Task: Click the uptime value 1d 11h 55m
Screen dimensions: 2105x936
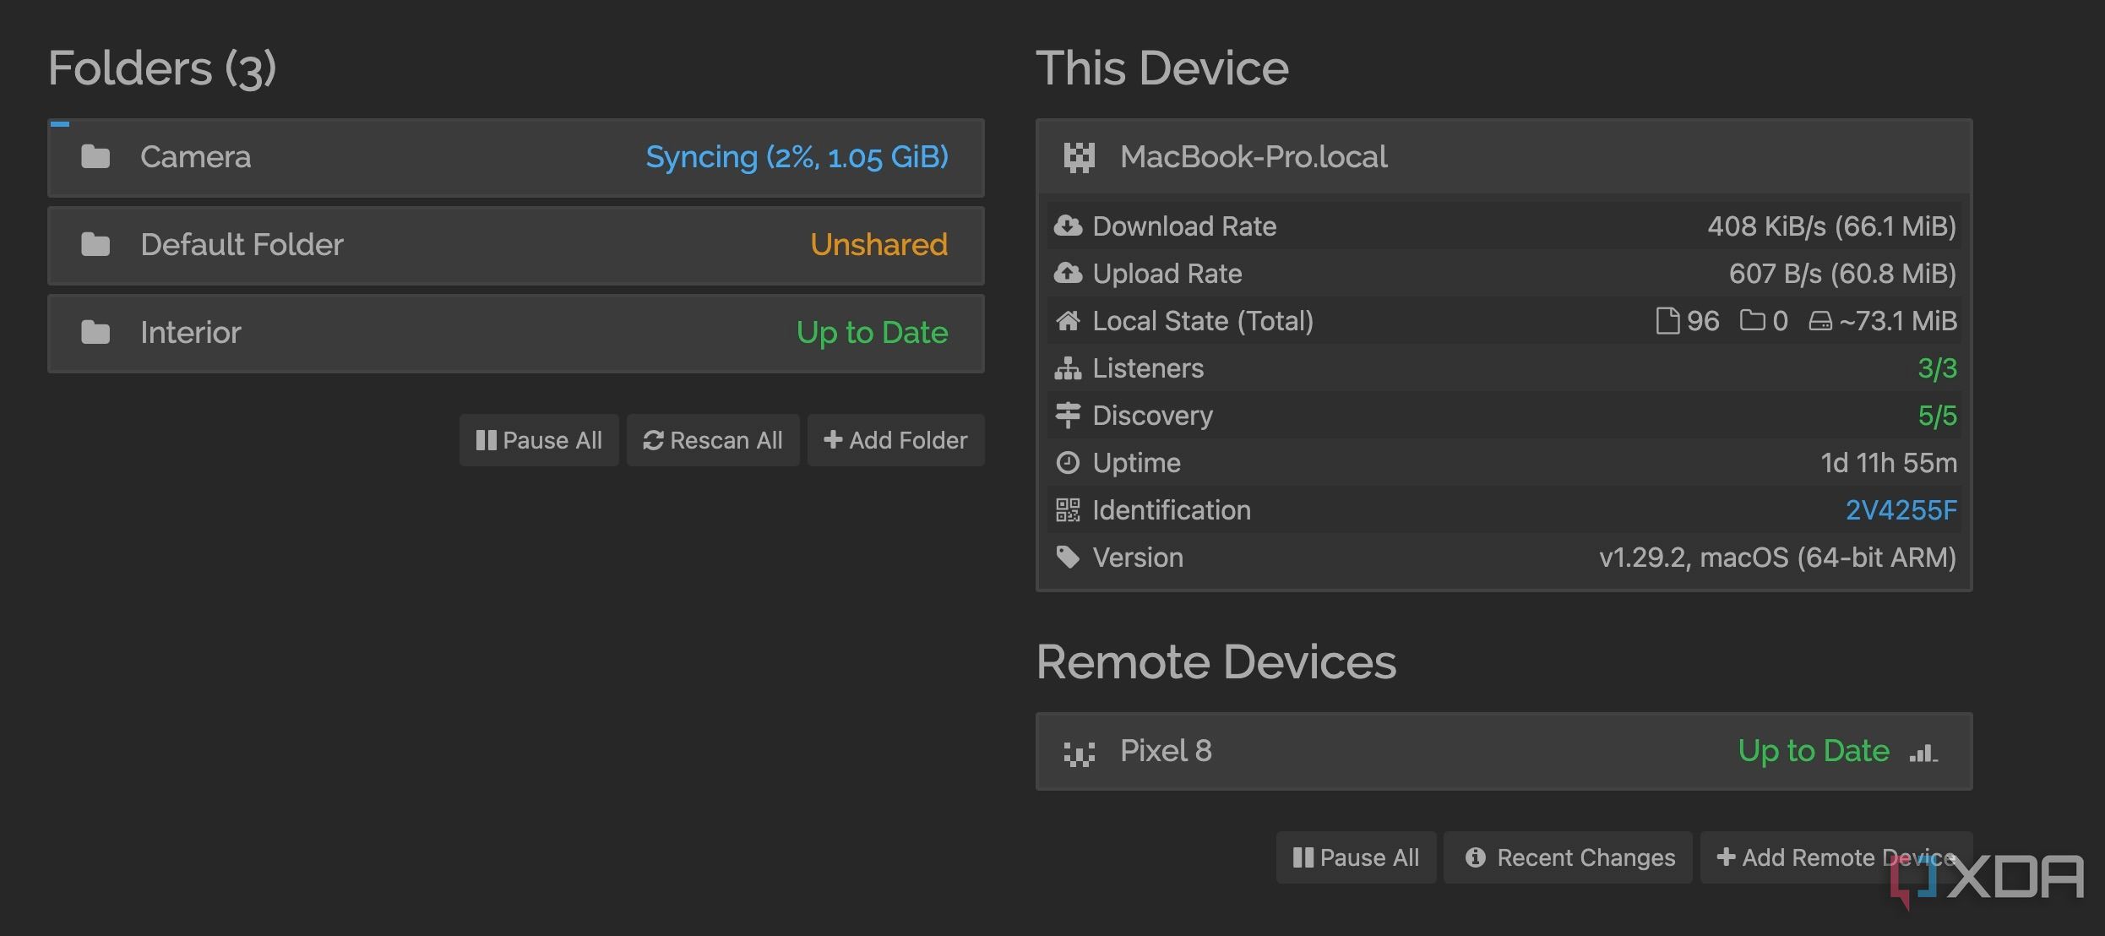Action: [x=1889, y=463]
